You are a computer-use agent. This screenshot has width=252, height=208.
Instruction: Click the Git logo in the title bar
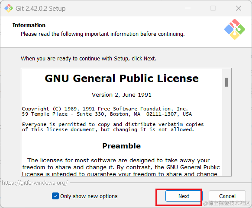(9, 8)
